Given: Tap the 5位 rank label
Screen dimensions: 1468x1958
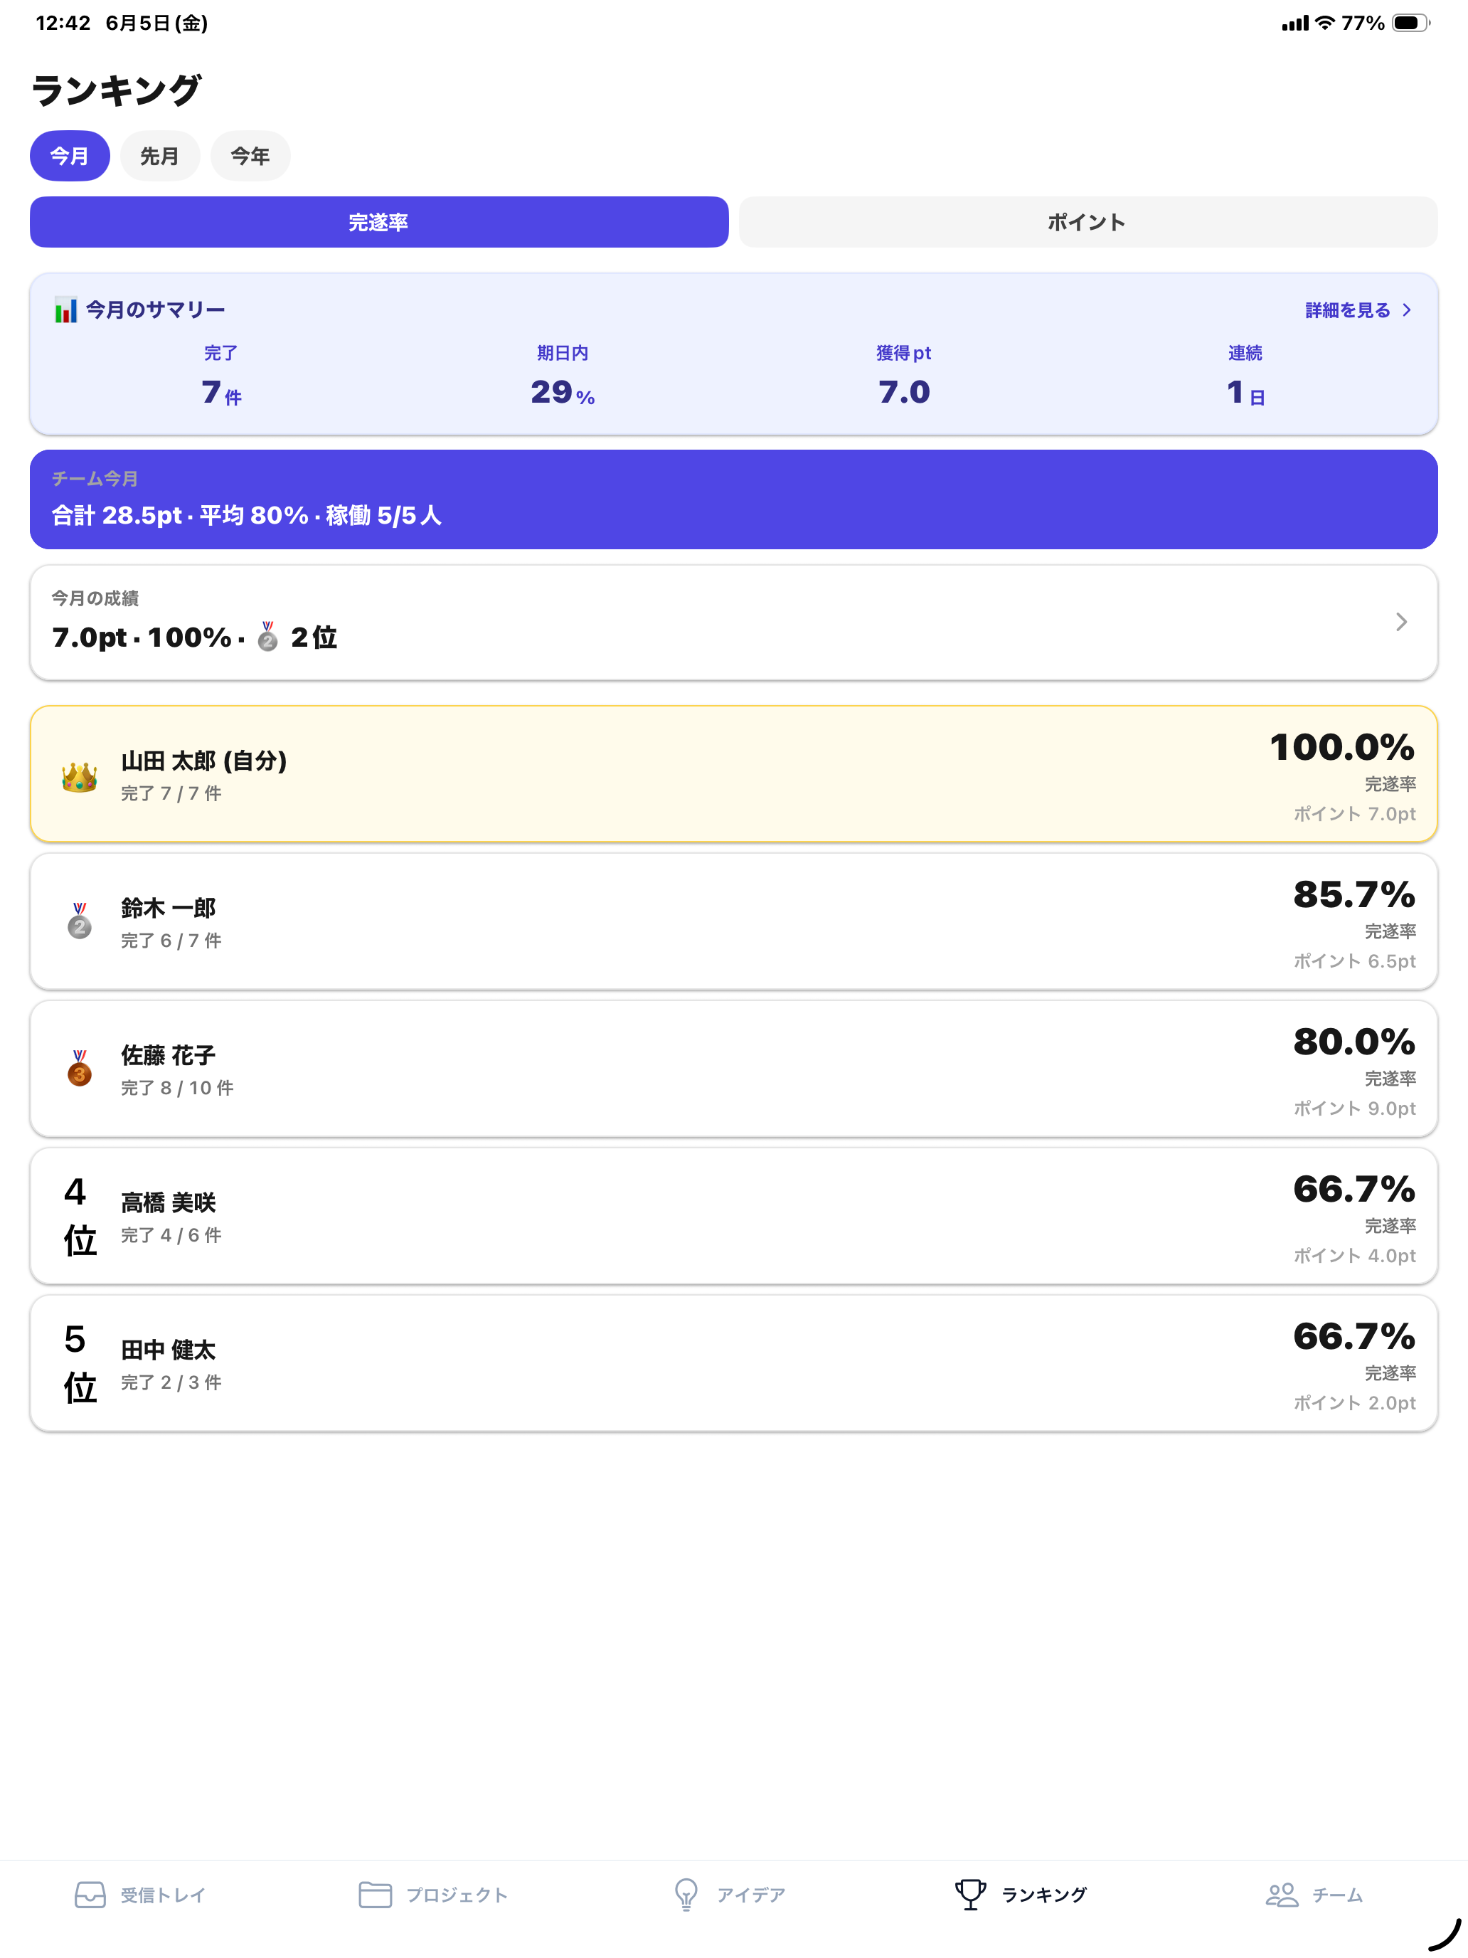Looking at the screenshot, I should (80, 1363).
